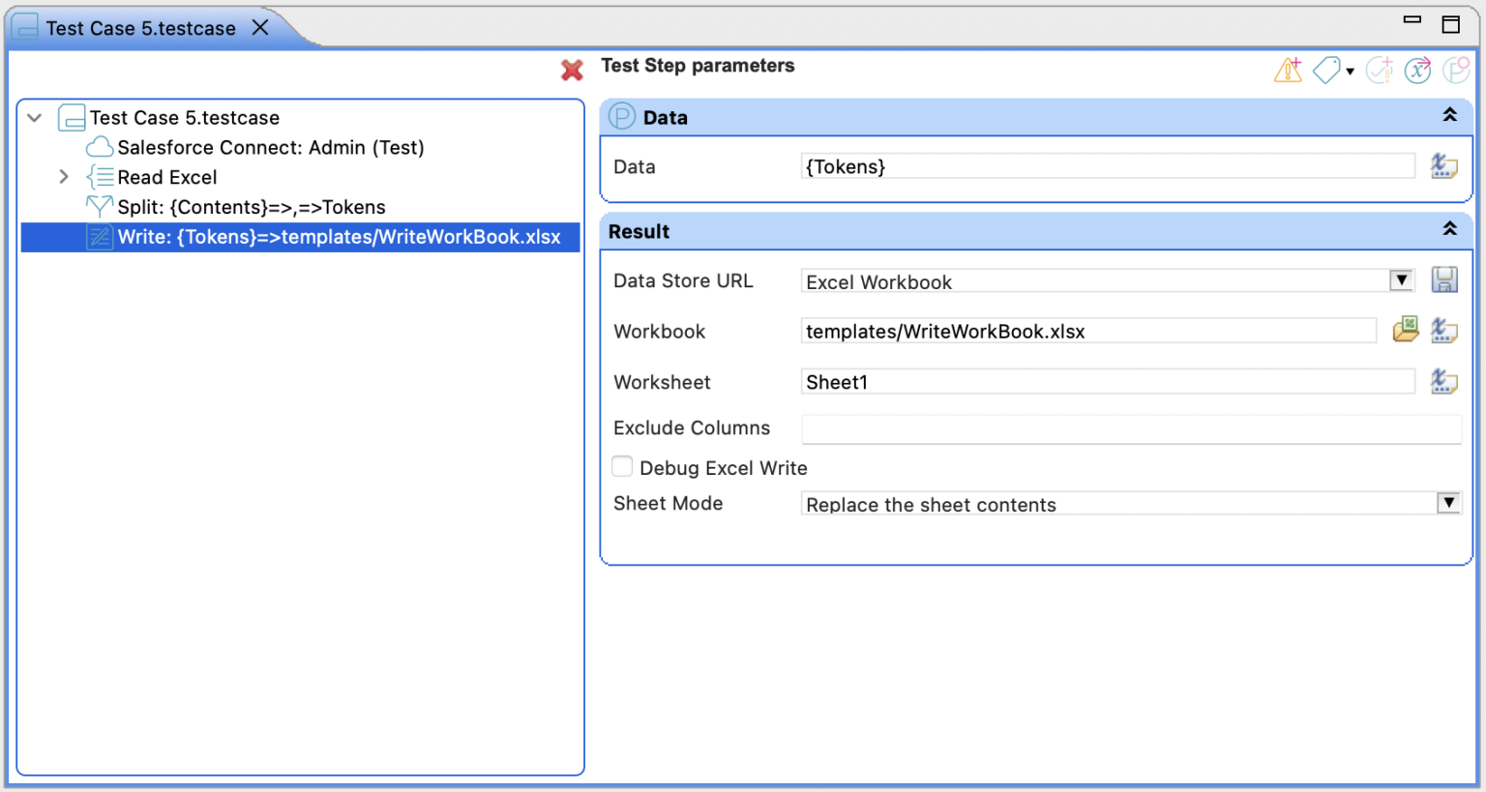The height and width of the screenshot is (792, 1486).
Task: Open the tag icon in the toolbar
Action: coord(1324,70)
